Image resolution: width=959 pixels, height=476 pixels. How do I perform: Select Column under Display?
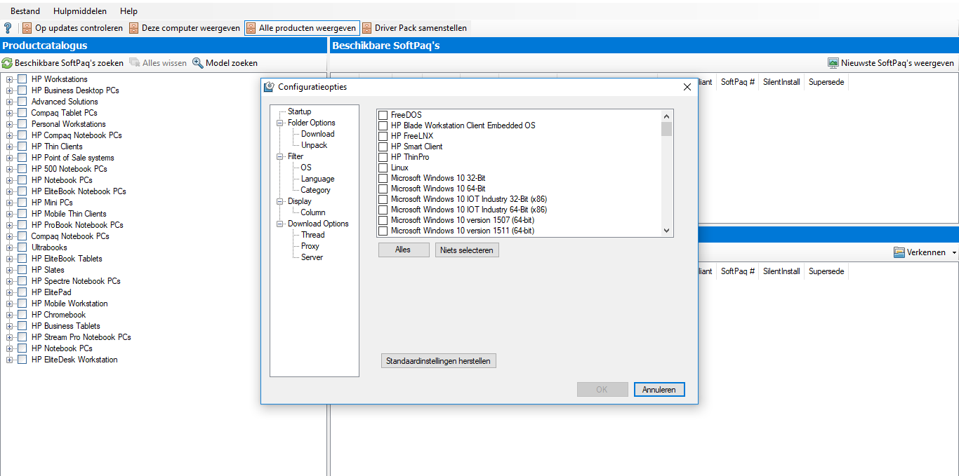(x=313, y=212)
